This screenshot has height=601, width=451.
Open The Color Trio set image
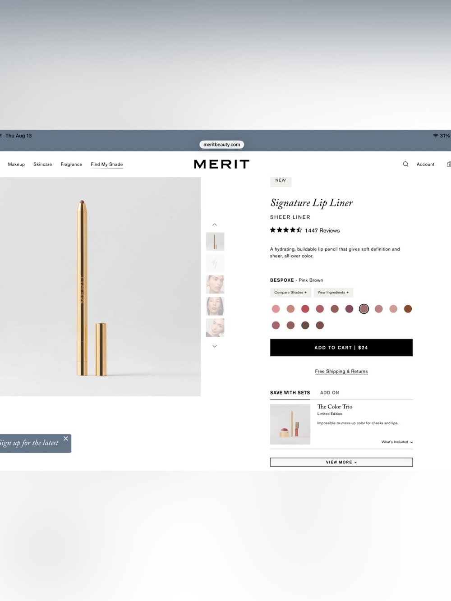[290, 424]
